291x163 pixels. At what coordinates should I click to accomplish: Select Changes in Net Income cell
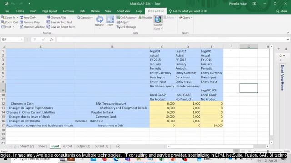coord(40,121)
